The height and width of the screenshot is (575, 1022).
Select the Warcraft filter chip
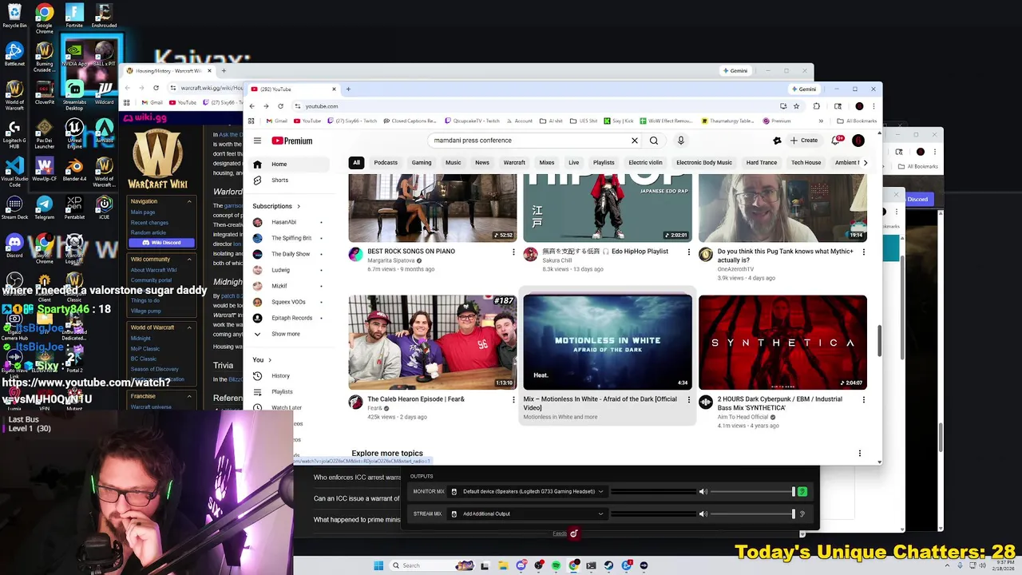(514, 163)
